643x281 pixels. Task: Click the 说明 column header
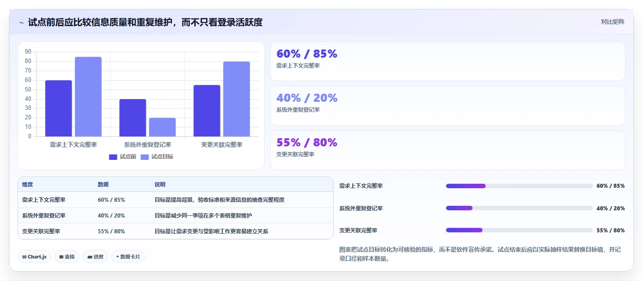click(x=160, y=185)
